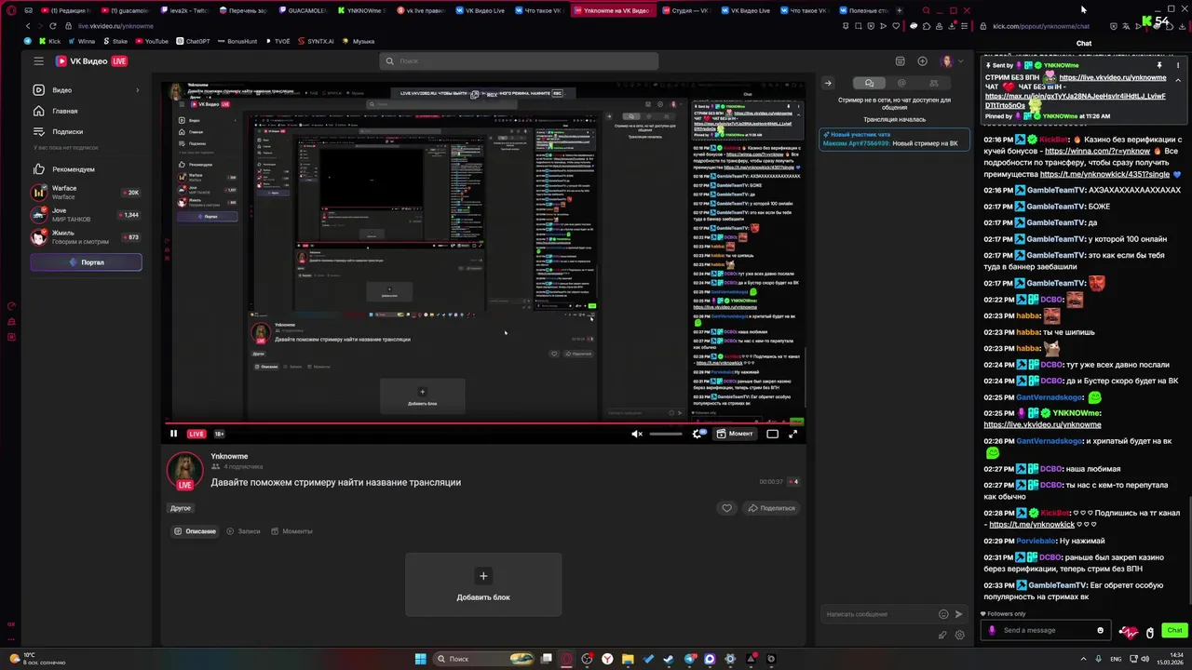
Task: Click the Поделиться share button
Action: tap(770, 508)
